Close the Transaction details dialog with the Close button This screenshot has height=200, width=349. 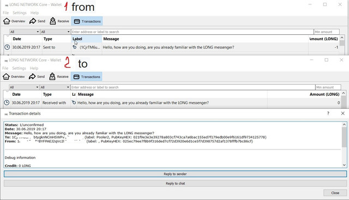point(335,193)
